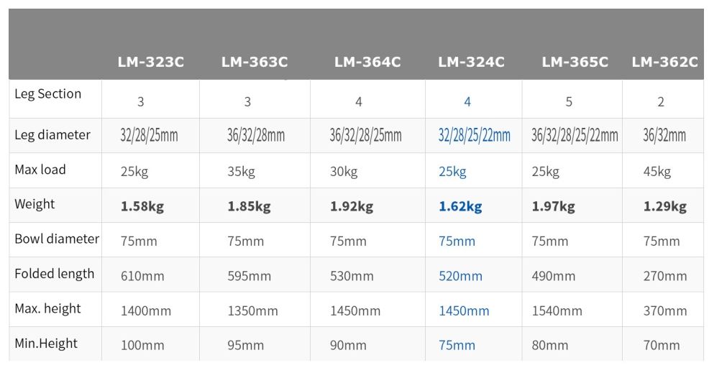Select the blue 520mm folded length
The width and height of the screenshot is (709, 368).
pyautogui.click(x=460, y=276)
